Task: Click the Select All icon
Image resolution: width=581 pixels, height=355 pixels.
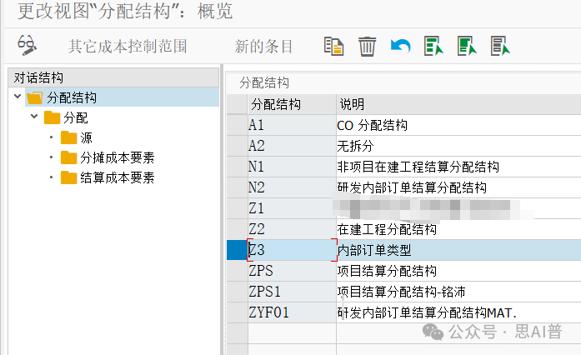Action: tap(433, 46)
